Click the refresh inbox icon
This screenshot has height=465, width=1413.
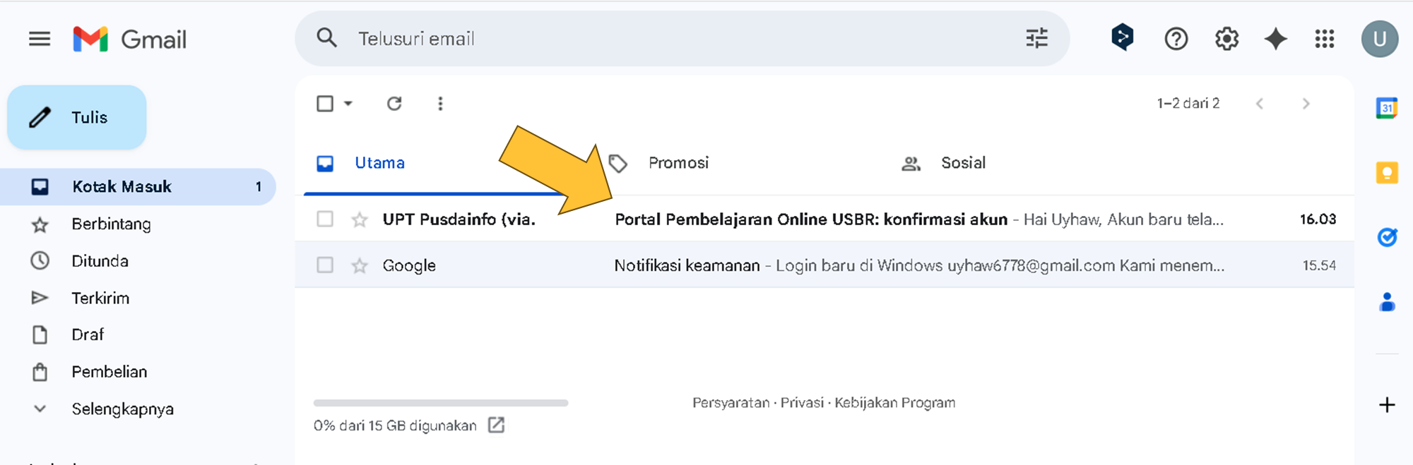click(x=394, y=104)
